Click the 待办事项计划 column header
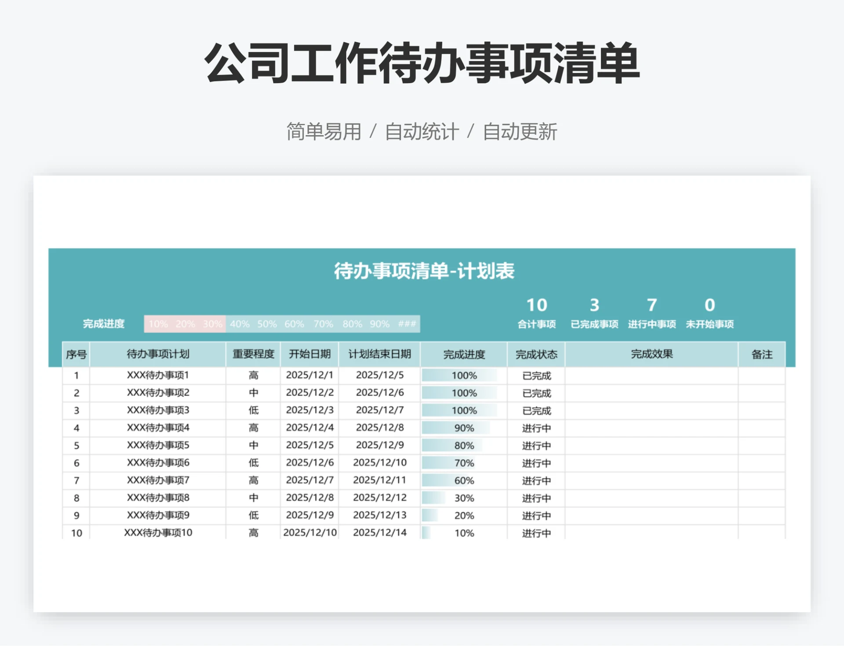Image resolution: width=844 pixels, height=646 pixels. pyautogui.click(x=157, y=354)
